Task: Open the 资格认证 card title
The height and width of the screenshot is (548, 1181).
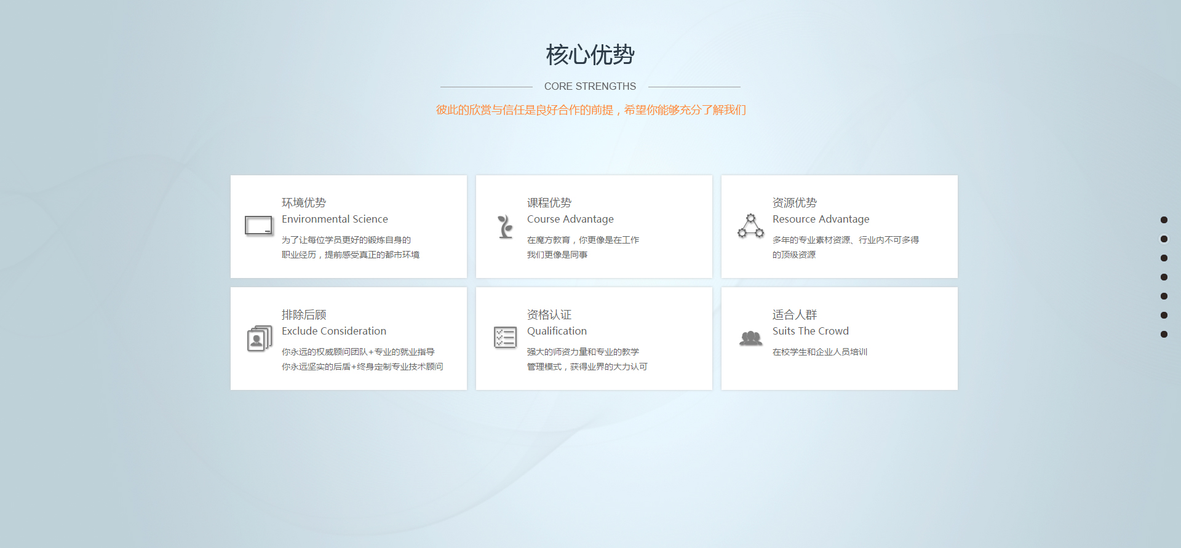Action: tap(549, 314)
